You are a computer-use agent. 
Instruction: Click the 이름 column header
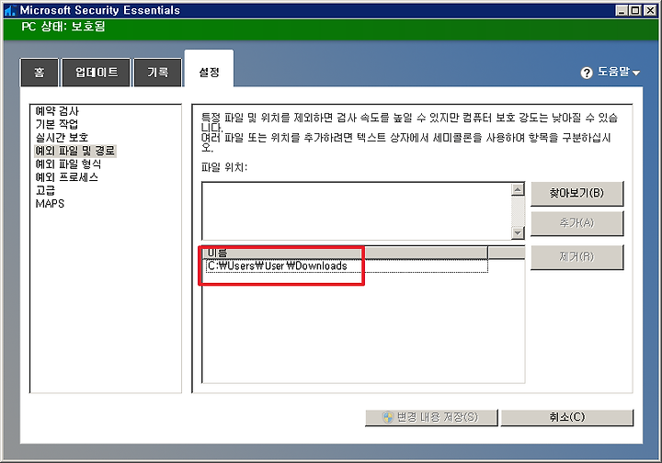(x=345, y=253)
